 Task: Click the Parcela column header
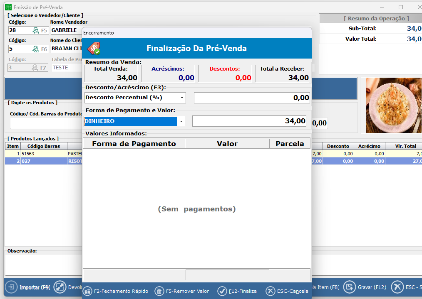tap(290, 144)
